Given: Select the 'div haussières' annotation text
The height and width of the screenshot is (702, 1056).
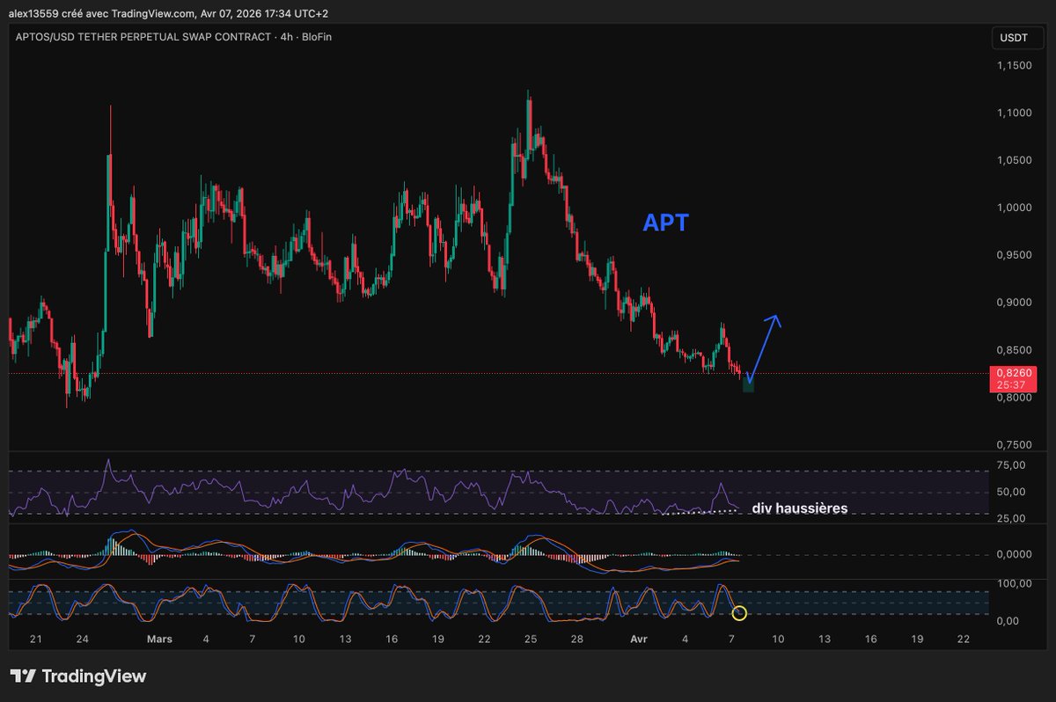Looking at the screenshot, I should [x=799, y=508].
